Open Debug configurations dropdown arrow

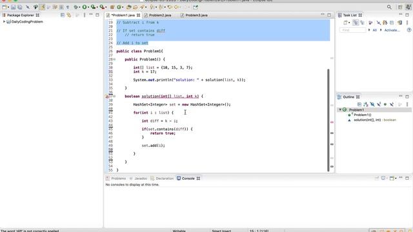coord(80,7)
